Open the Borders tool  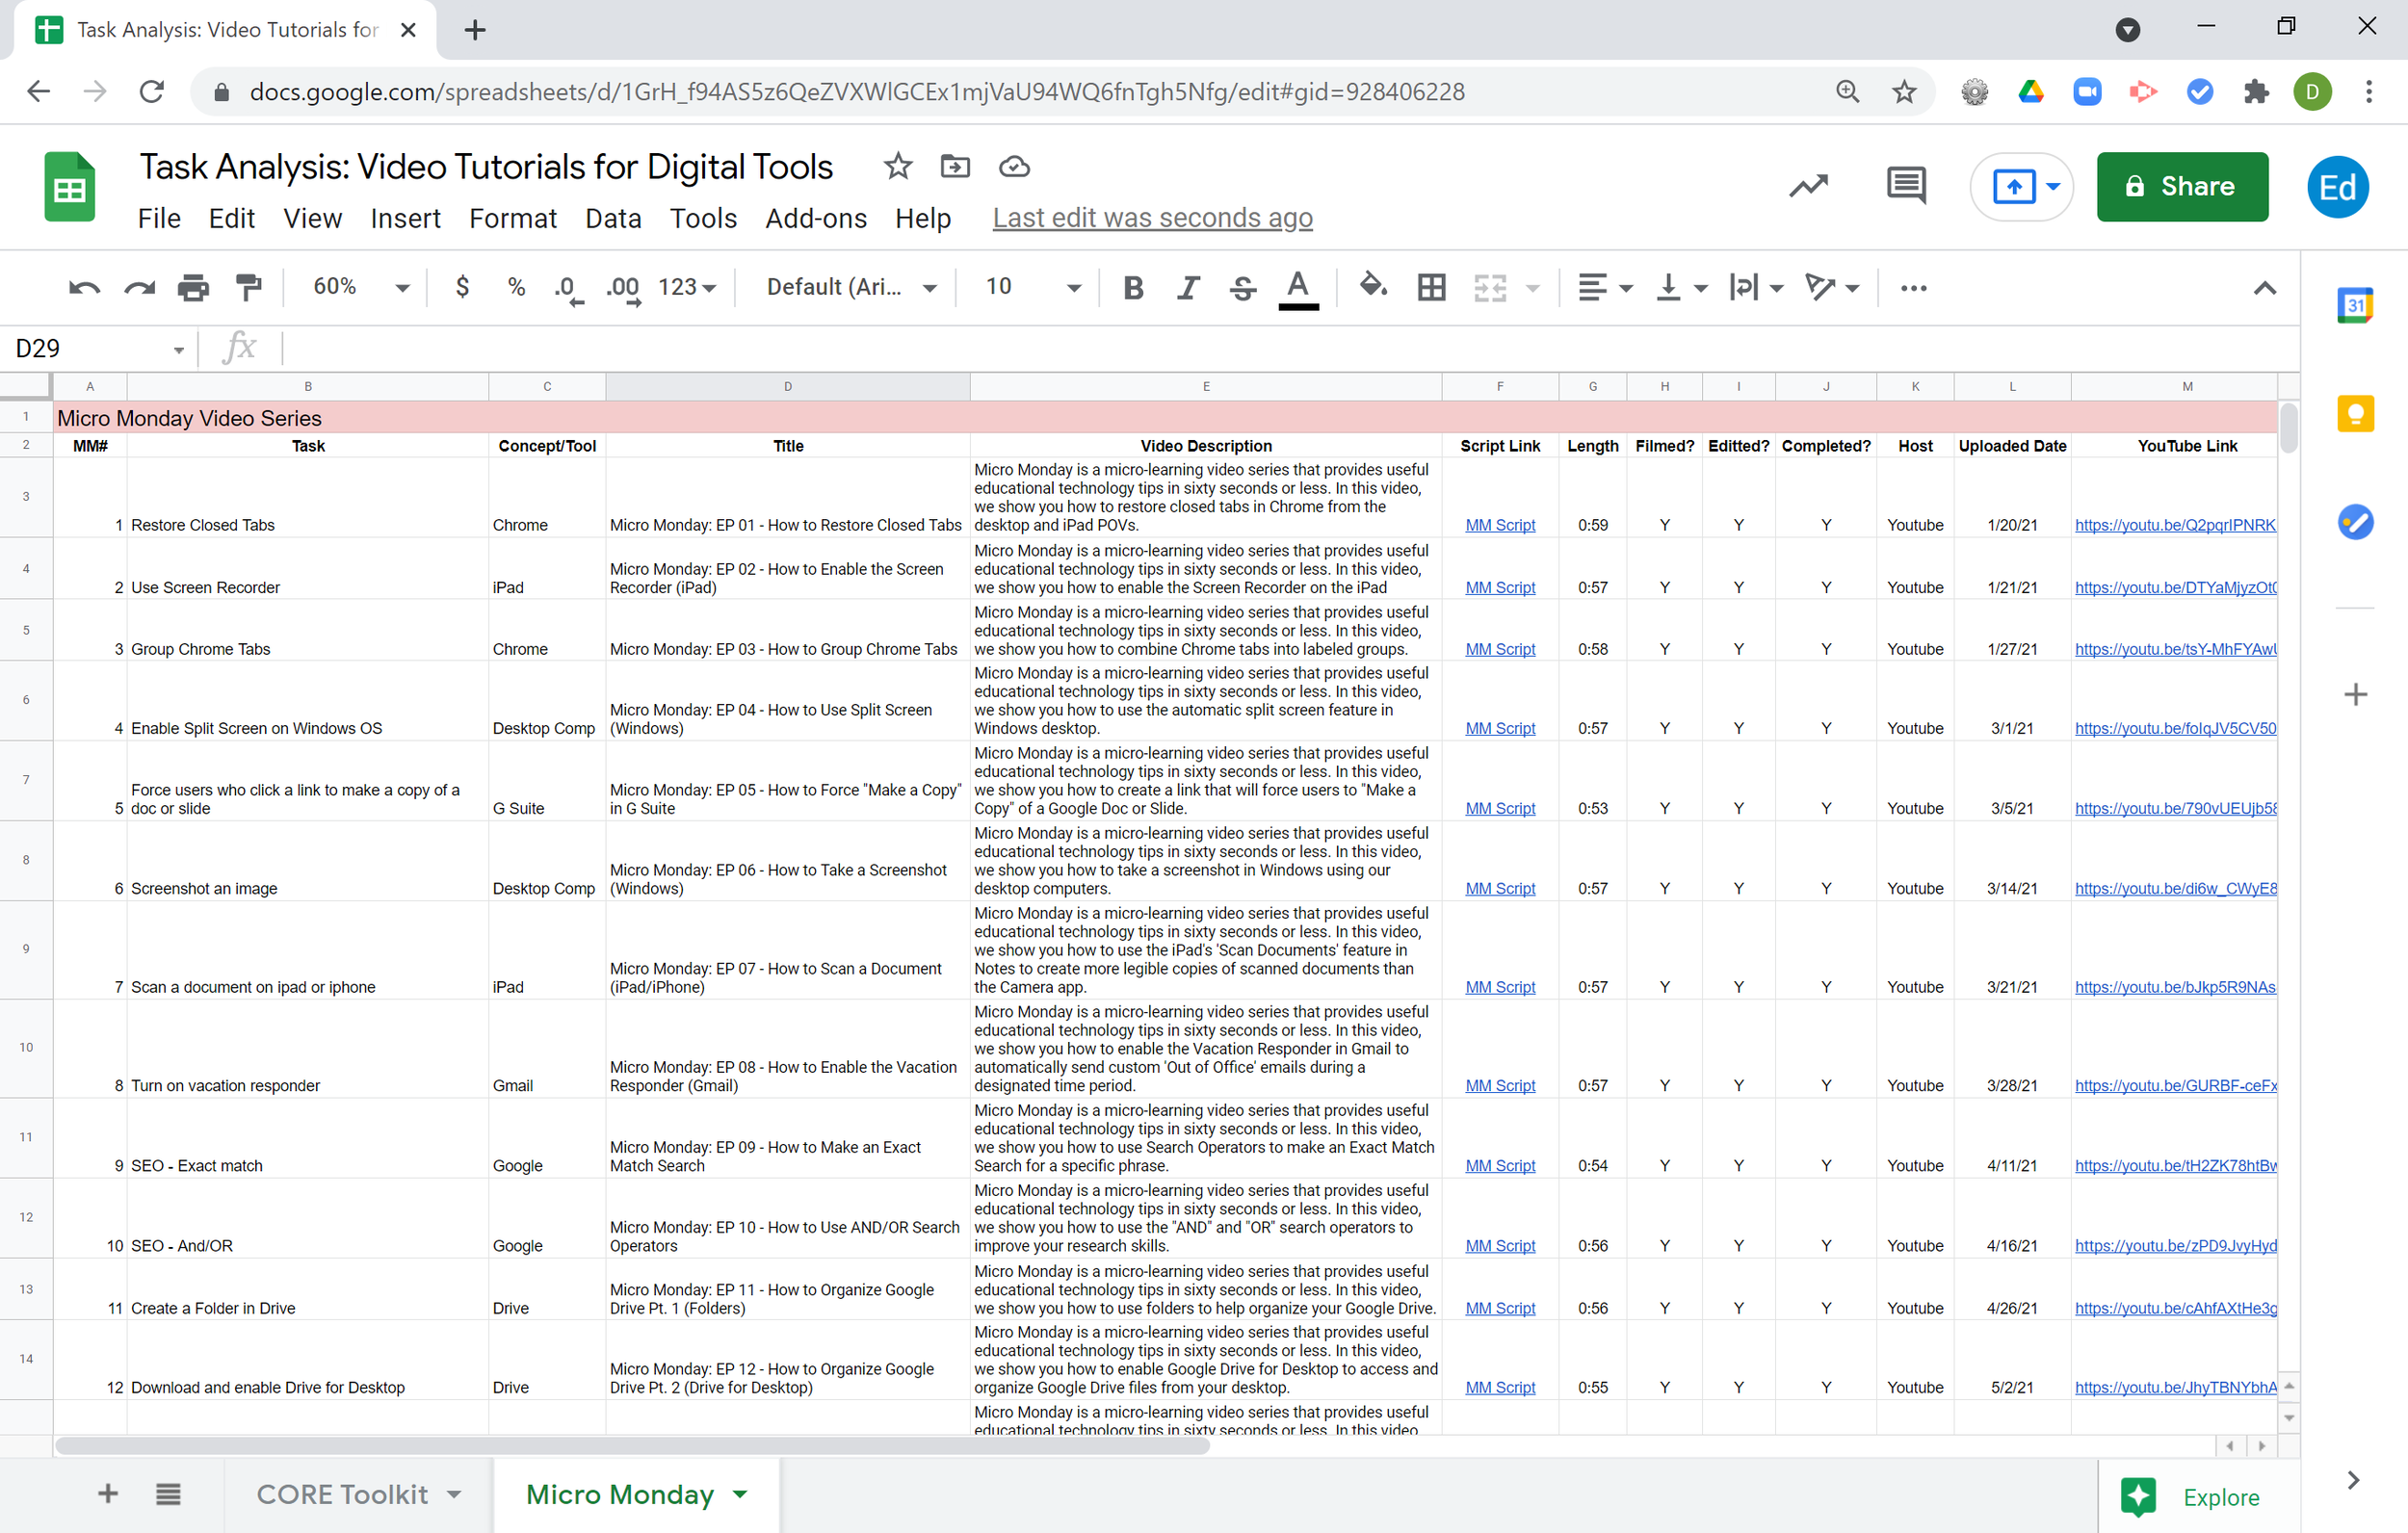(1431, 288)
